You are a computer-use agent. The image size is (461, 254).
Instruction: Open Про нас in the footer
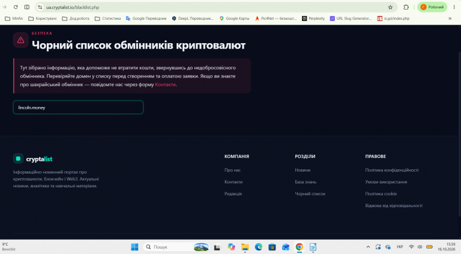[232, 170]
